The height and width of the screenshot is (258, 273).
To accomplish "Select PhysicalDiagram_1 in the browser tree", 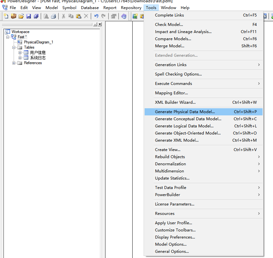I will (38, 42).
